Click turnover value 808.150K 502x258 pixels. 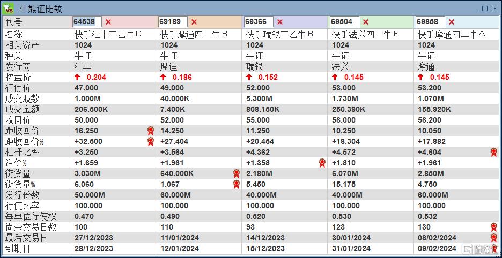click(262, 109)
